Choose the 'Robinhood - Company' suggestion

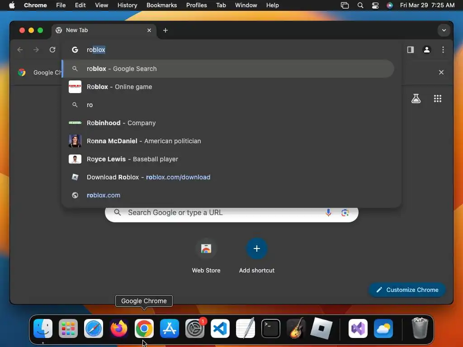click(x=228, y=123)
